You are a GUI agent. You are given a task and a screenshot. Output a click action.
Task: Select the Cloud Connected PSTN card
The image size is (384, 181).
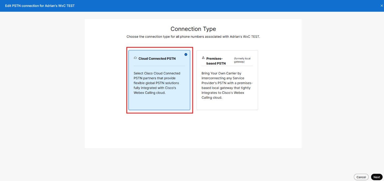pos(159,80)
